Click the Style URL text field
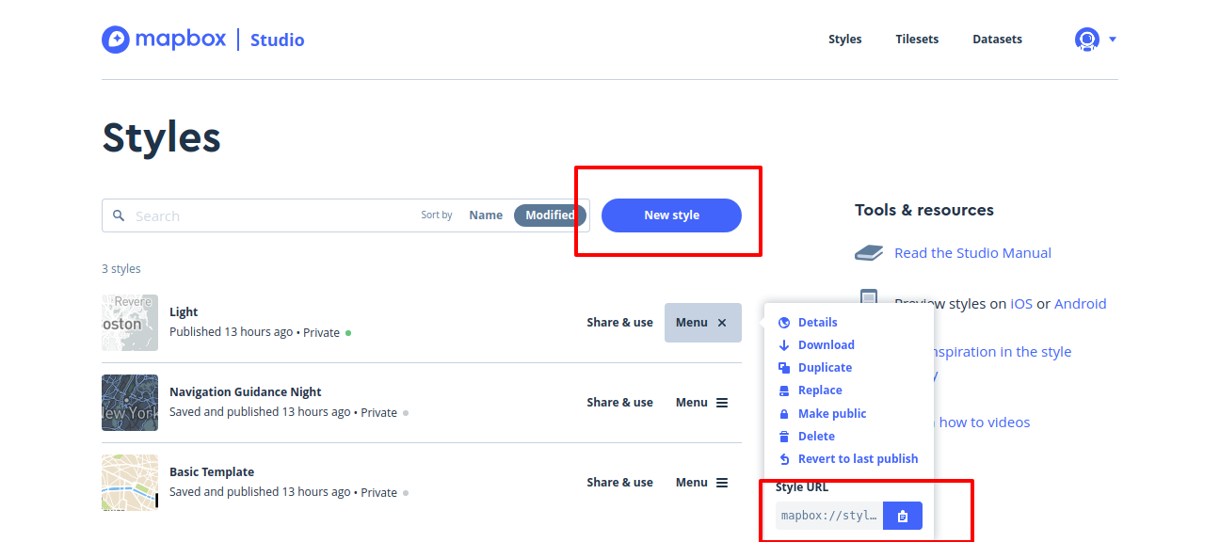Viewport: 1220px width, 542px height. pyautogui.click(x=829, y=516)
